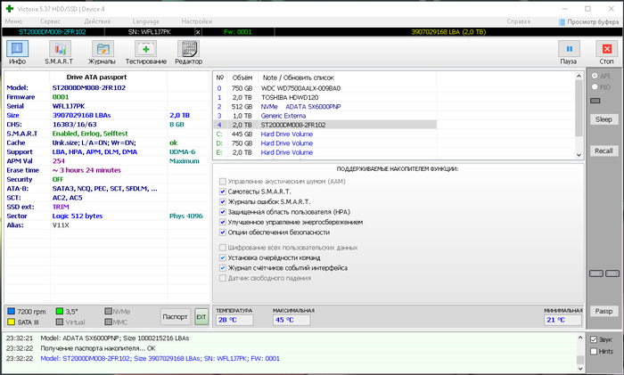Click the 7200 rpm blue indicator

[11, 312]
